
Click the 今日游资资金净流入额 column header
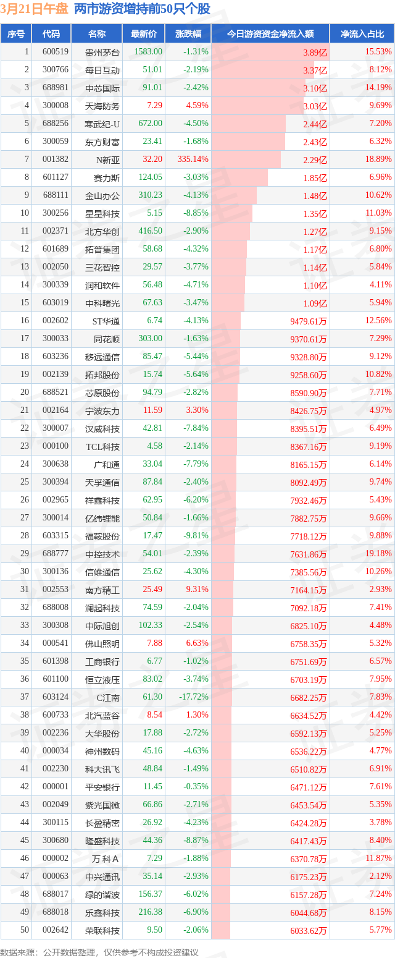point(270,34)
